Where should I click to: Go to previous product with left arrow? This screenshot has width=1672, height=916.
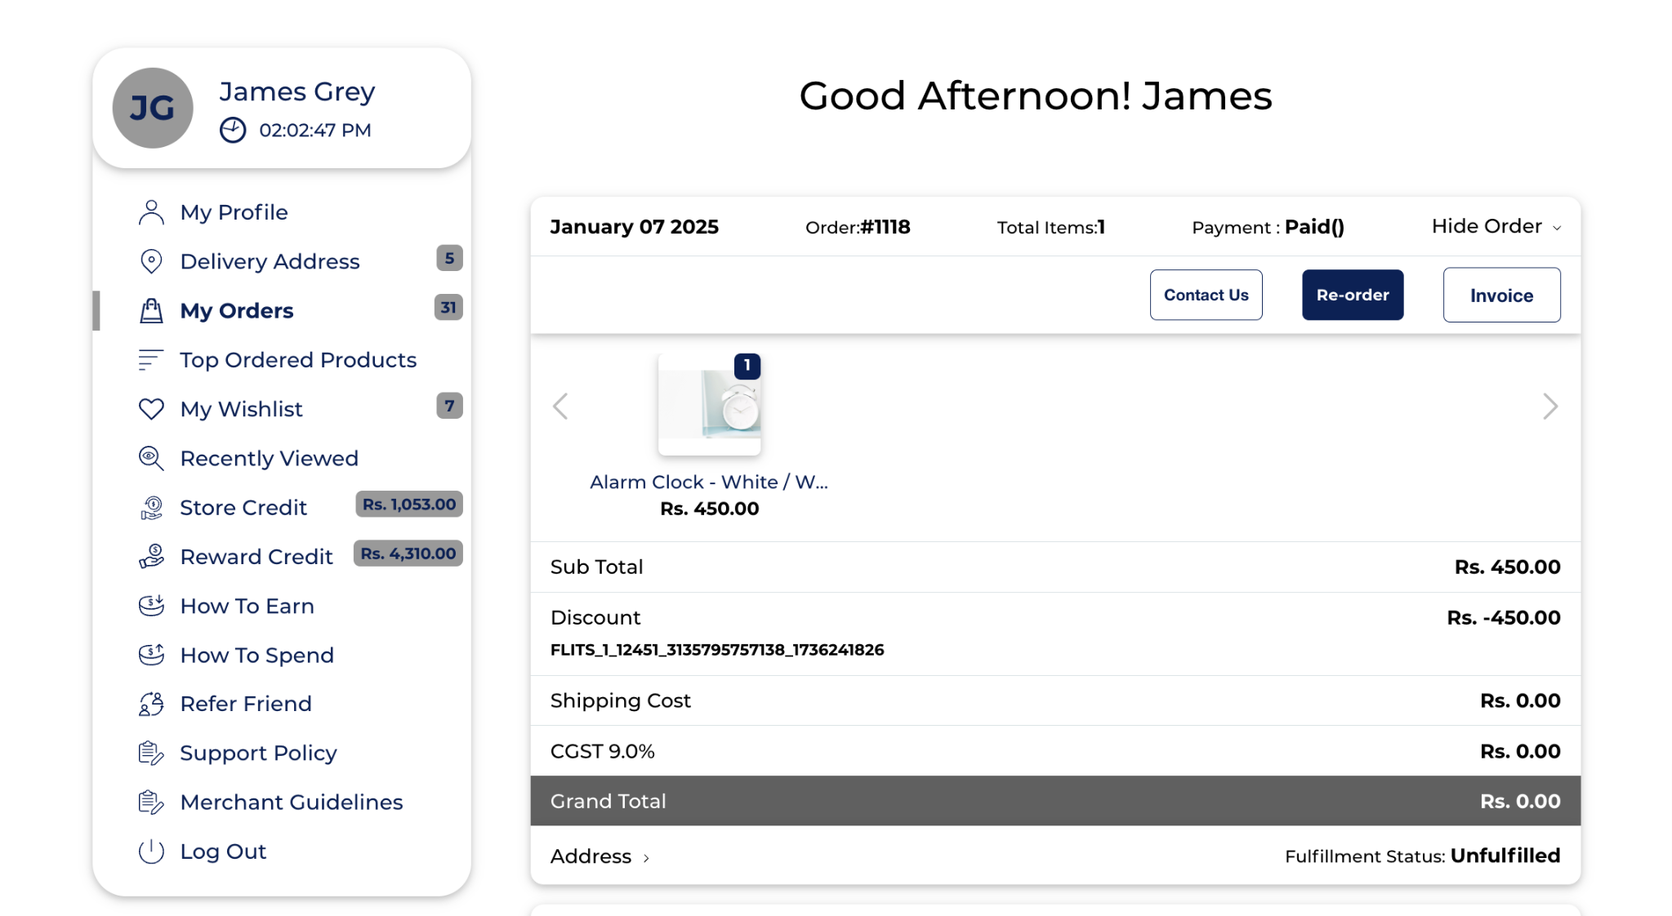(560, 407)
